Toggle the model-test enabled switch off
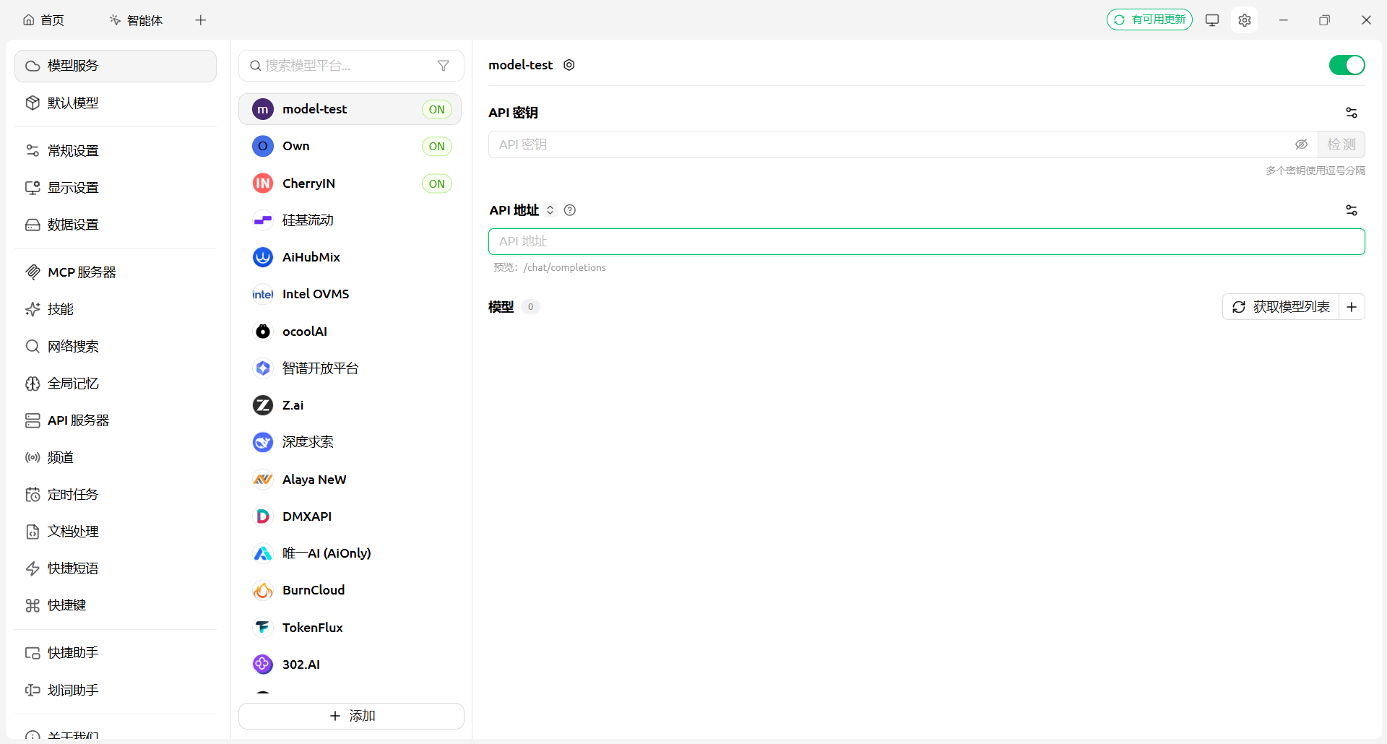 coord(1347,65)
